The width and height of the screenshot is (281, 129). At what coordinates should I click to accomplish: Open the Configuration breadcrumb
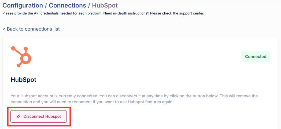coord(23,5)
